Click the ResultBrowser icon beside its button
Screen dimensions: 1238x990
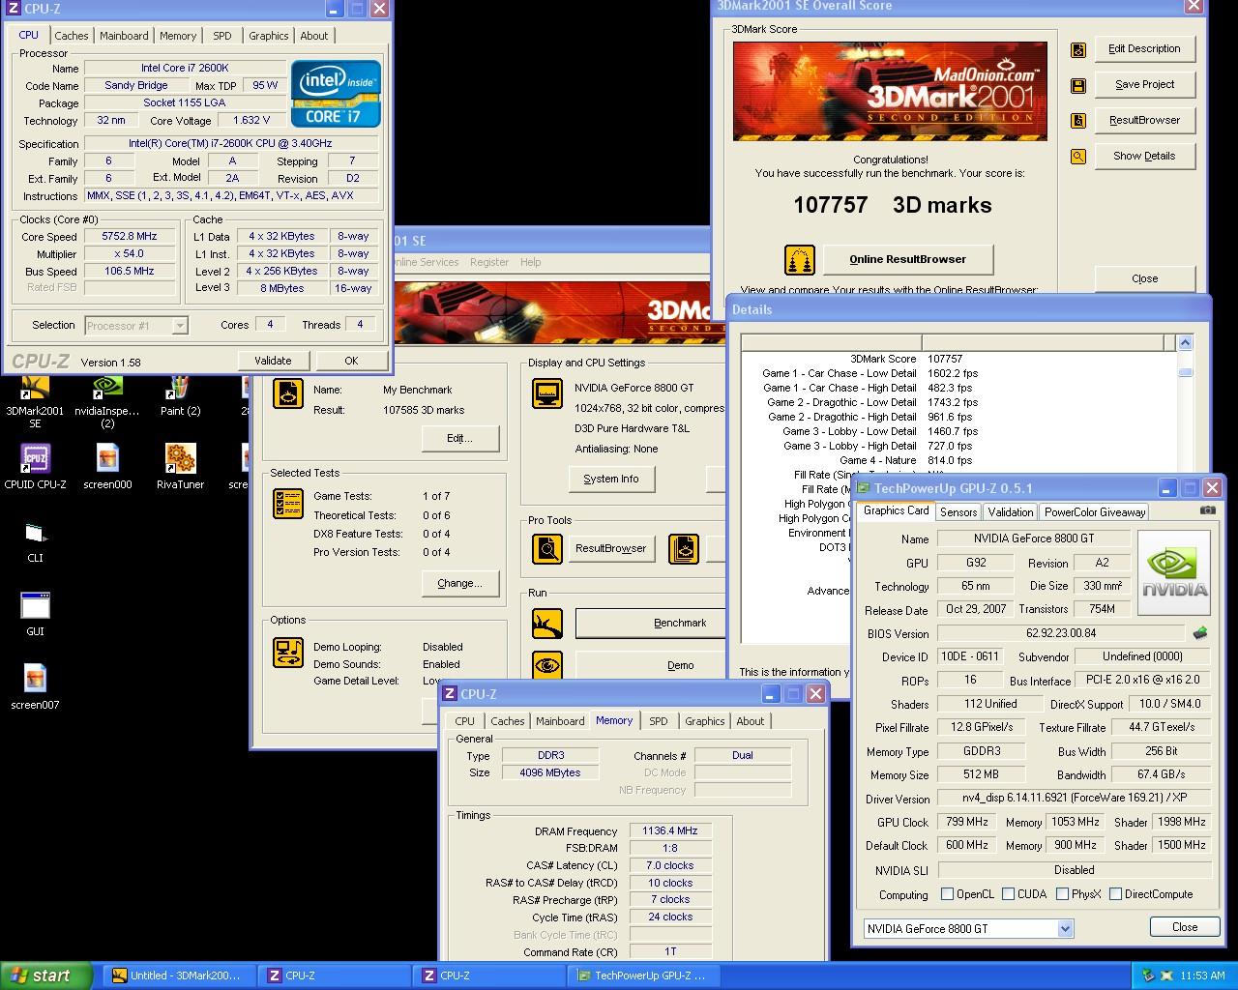[x=1078, y=121]
